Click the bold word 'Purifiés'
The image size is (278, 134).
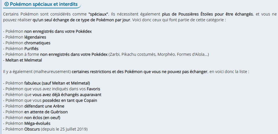(x=31, y=49)
